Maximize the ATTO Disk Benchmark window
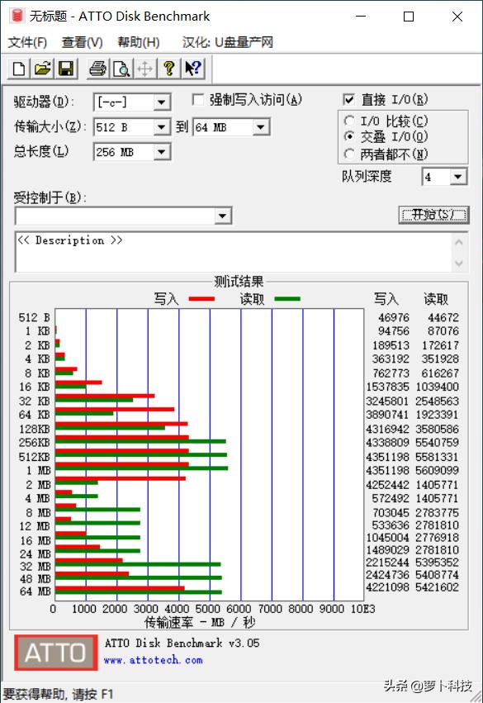 409,17
